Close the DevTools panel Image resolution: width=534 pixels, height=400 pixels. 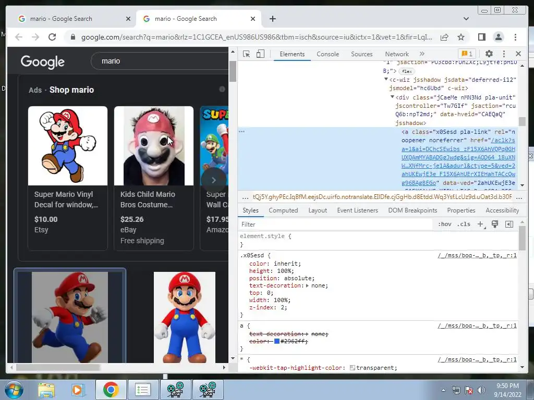click(x=518, y=54)
